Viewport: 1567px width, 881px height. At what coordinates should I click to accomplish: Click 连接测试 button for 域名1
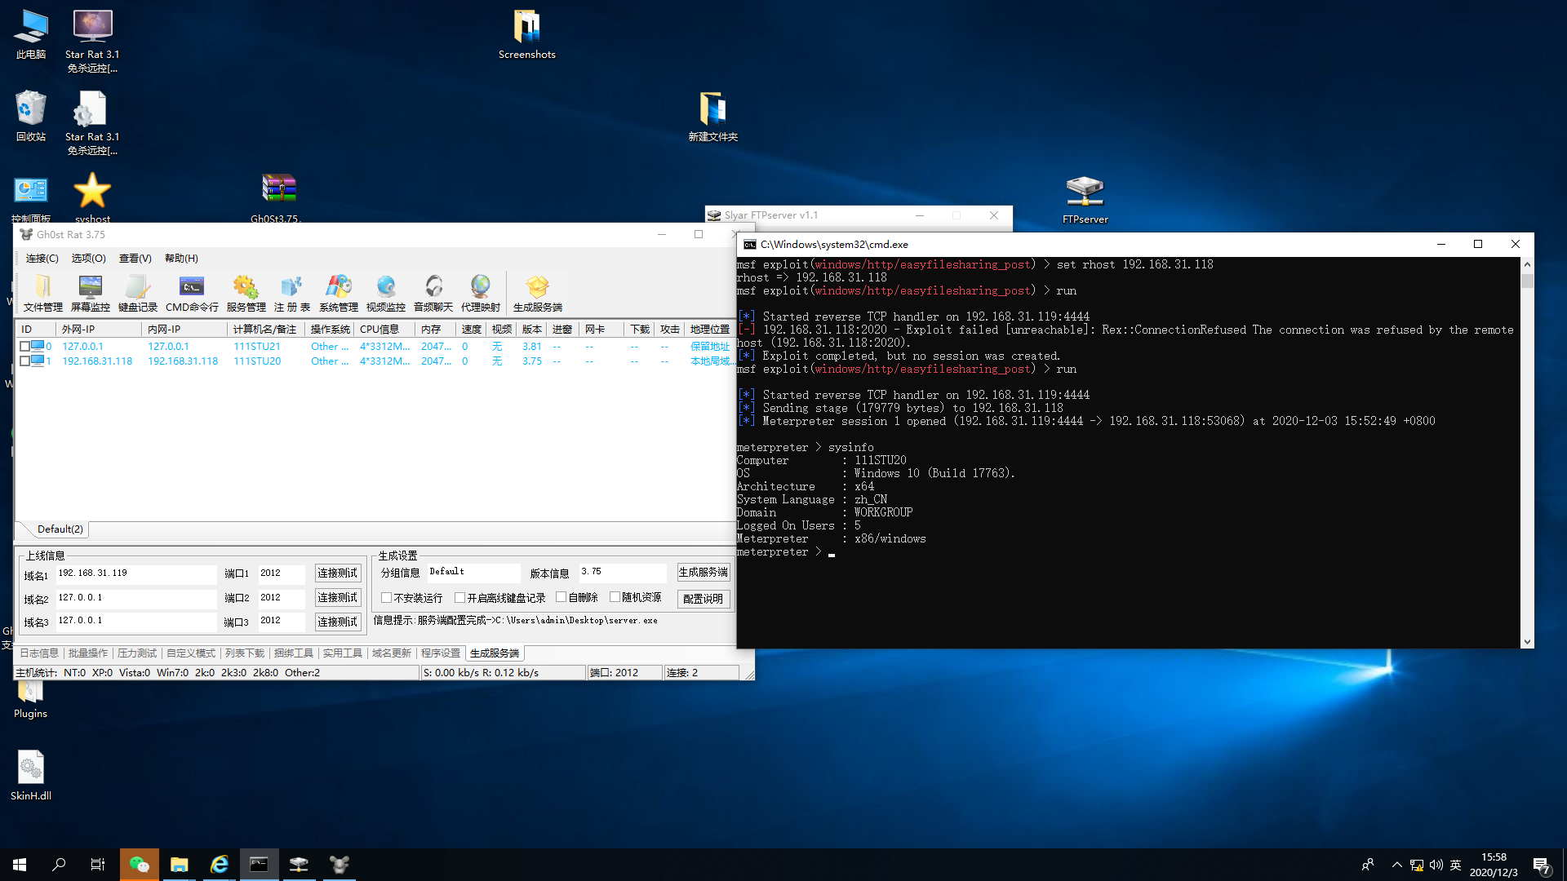coord(337,573)
